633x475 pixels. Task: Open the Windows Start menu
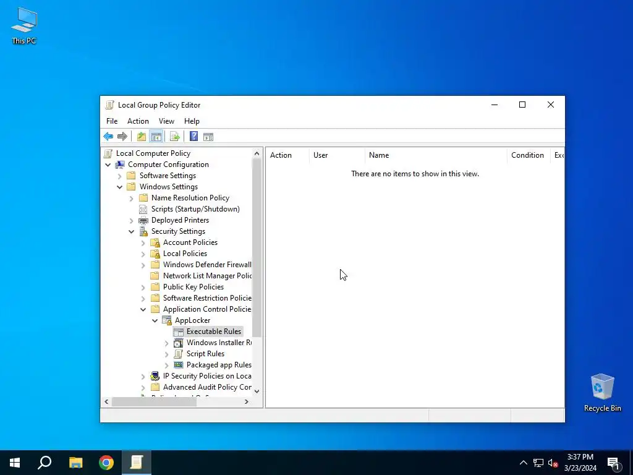coord(15,463)
